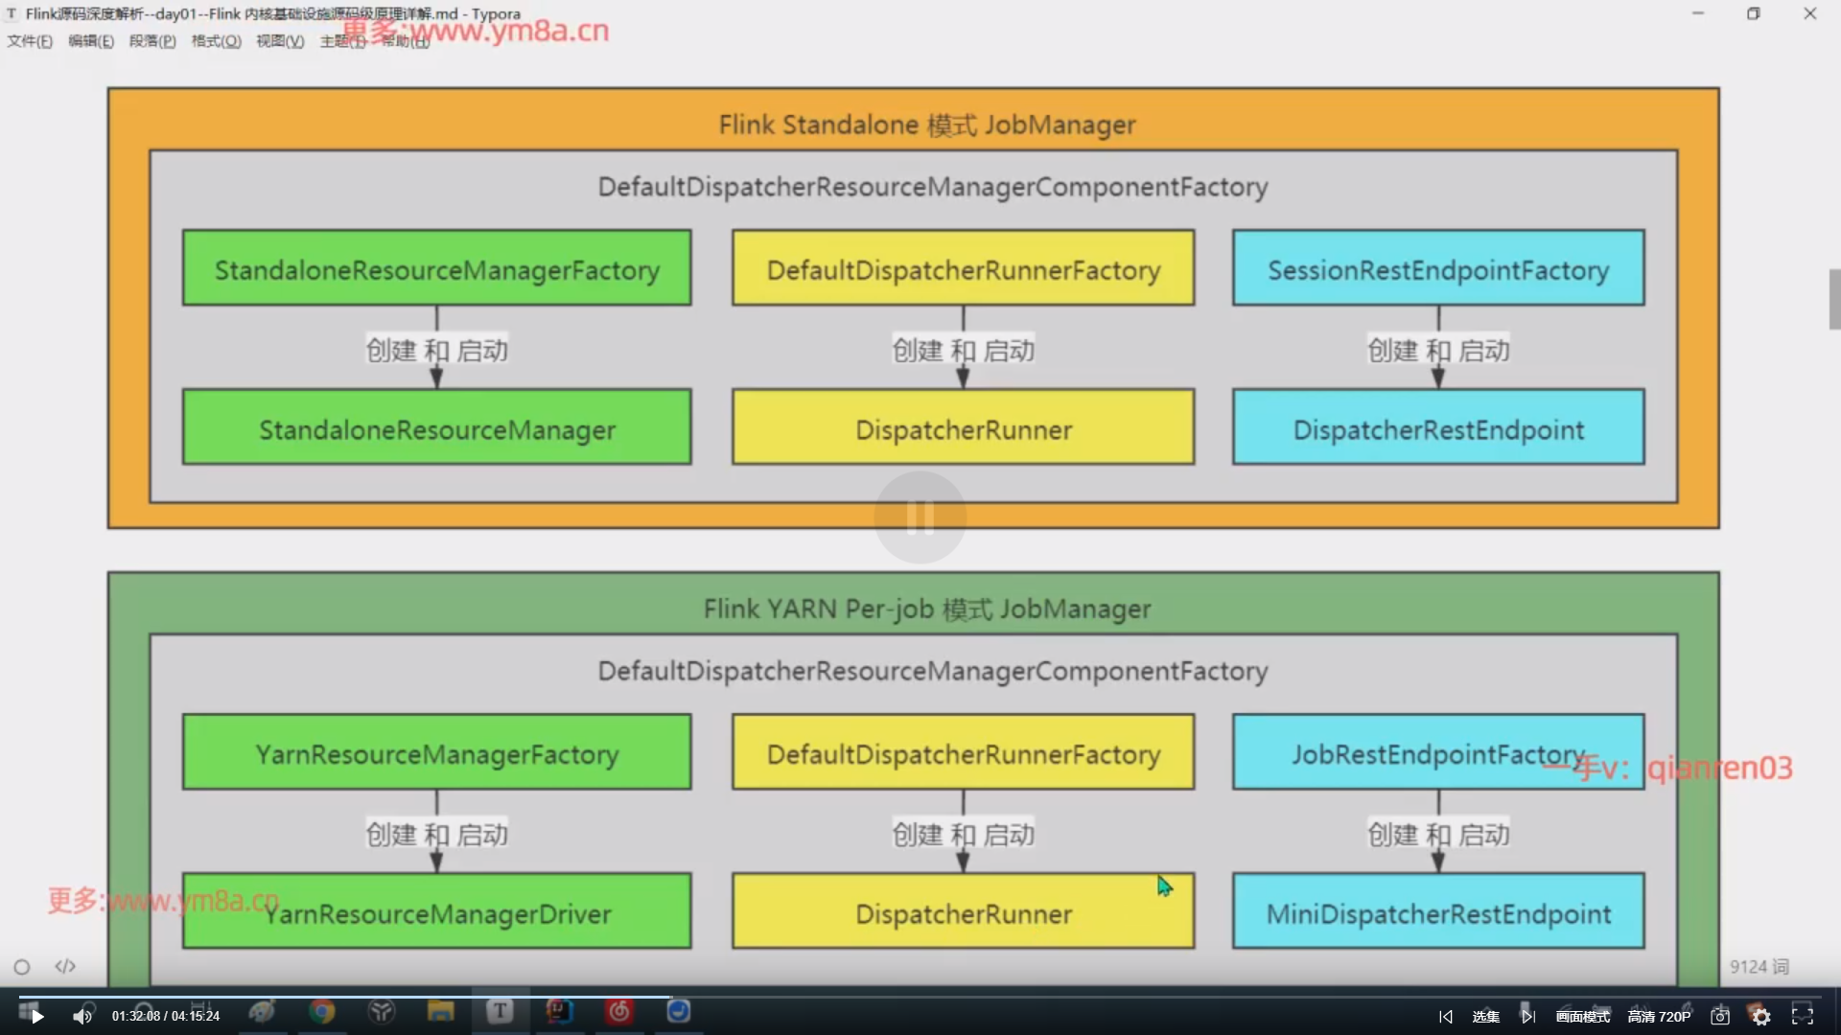Screen dimensions: 1841x1035
Task: Skip to next video episode
Action: pos(1527,1017)
